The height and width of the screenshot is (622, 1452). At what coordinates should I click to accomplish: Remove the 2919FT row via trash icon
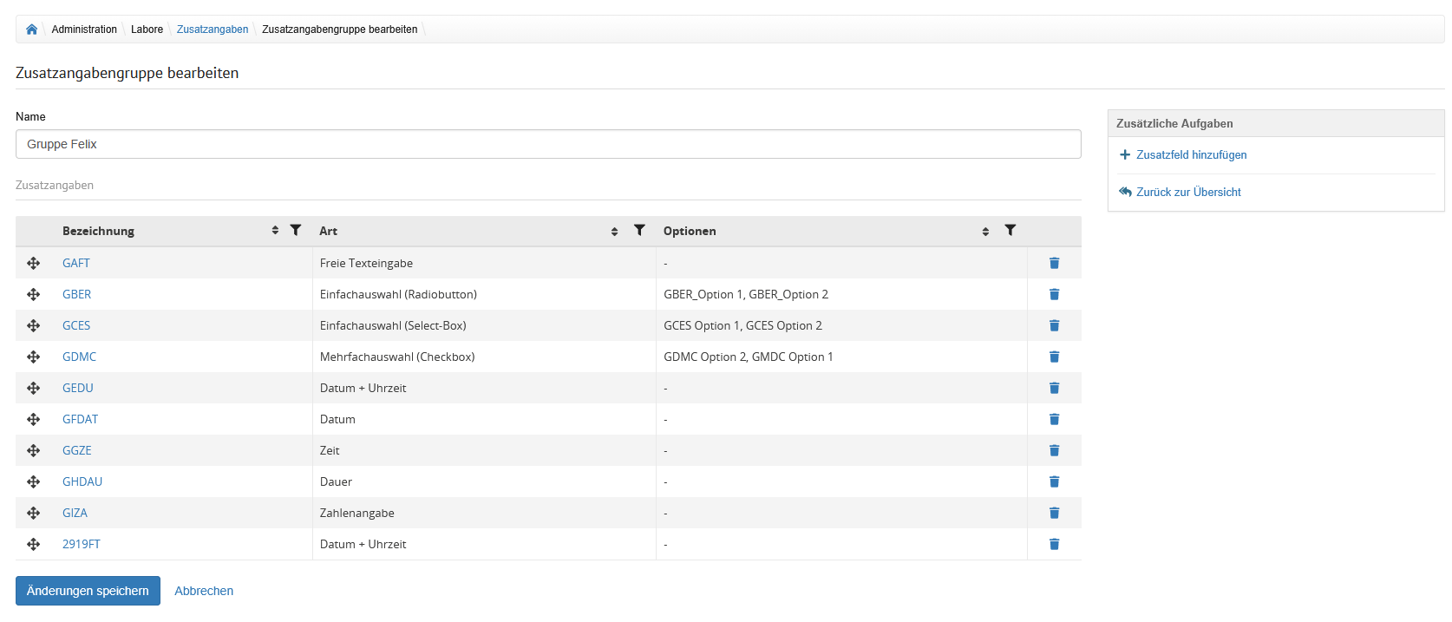pyautogui.click(x=1054, y=544)
